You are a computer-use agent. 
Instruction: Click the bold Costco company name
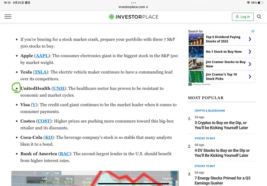pyautogui.click(x=27, y=121)
